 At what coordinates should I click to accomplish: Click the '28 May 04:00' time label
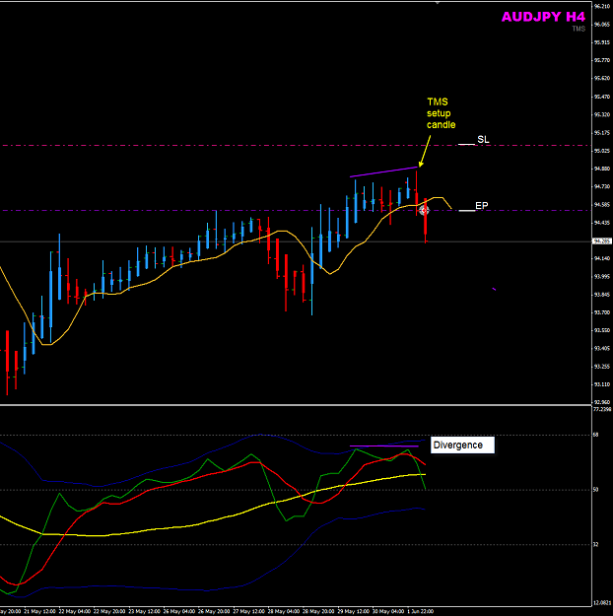click(x=284, y=612)
